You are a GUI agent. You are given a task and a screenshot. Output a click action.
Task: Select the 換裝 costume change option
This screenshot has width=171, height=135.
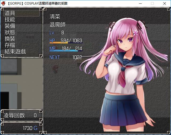point(10,39)
